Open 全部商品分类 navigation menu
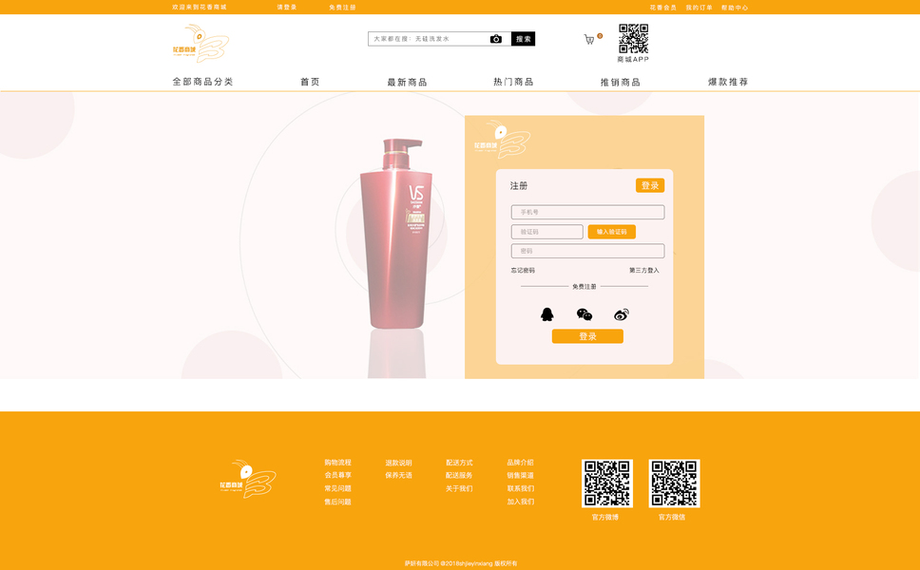The height and width of the screenshot is (570, 920). coord(202,82)
